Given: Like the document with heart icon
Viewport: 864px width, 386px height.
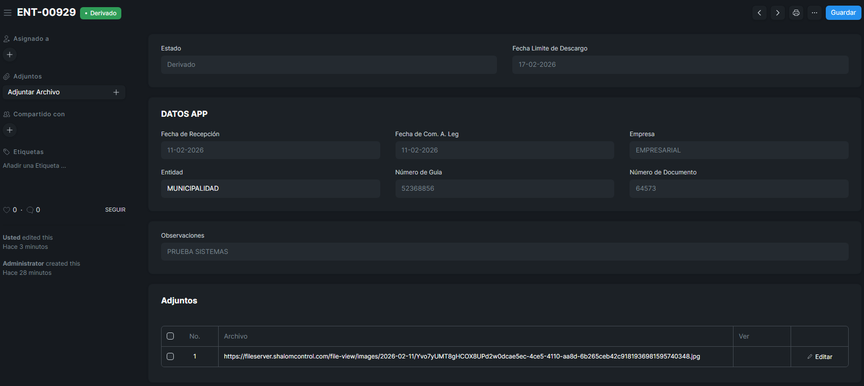Looking at the screenshot, I should (x=7, y=210).
